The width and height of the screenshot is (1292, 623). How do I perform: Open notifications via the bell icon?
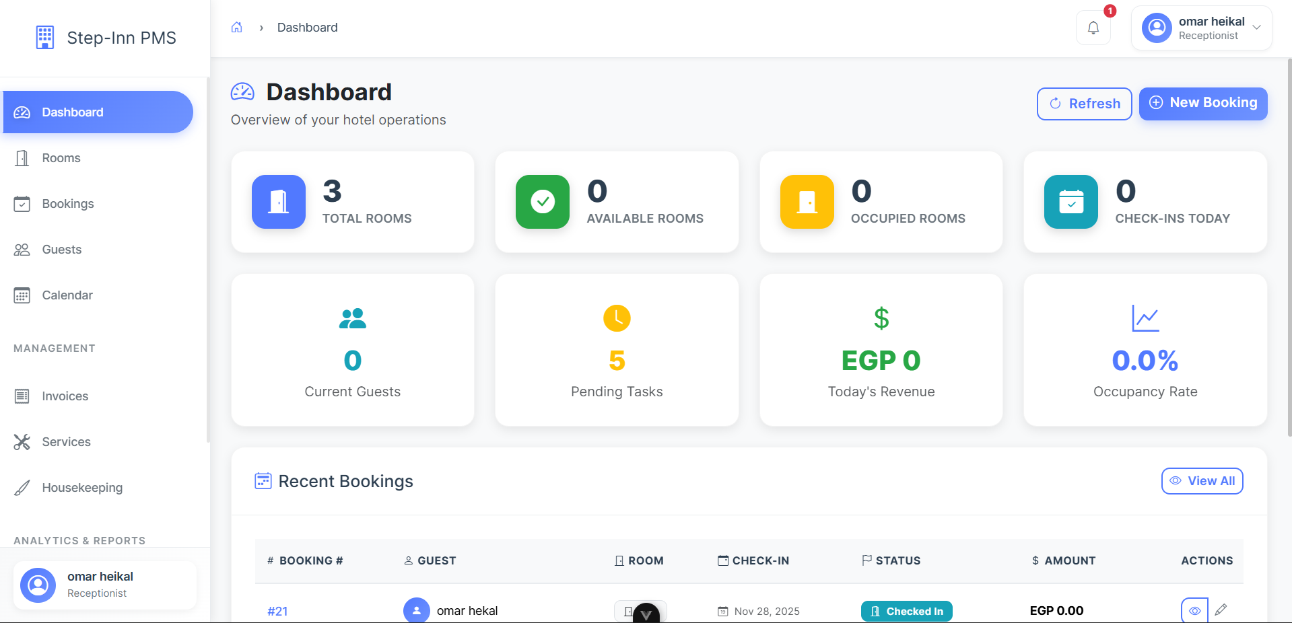pos(1093,28)
